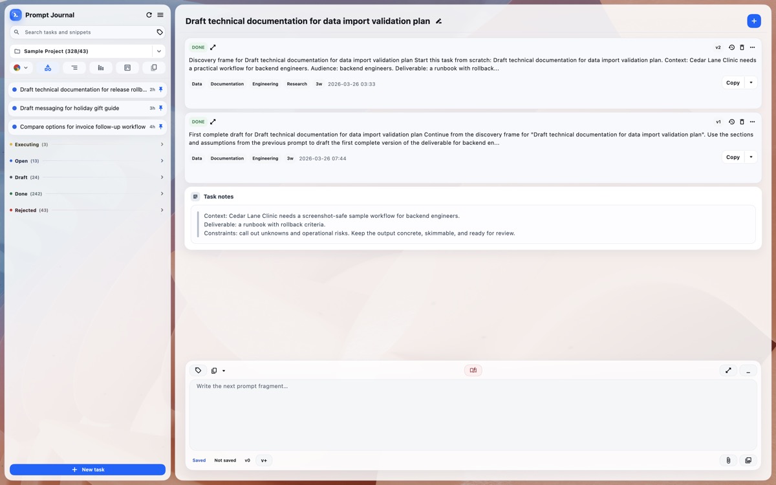Copy the v1 first complete draft prompt
The width and height of the screenshot is (776, 485).
coord(733,157)
